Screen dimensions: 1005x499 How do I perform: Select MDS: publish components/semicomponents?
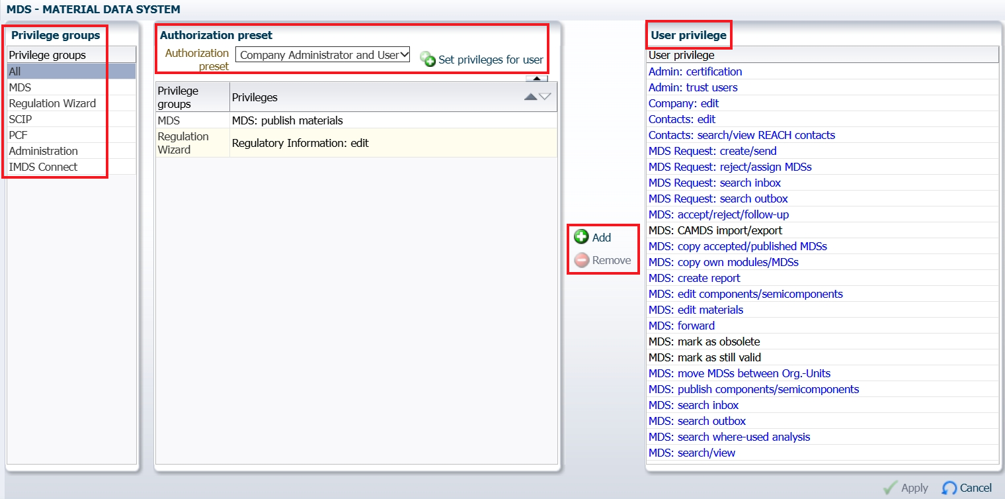(x=823, y=389)
